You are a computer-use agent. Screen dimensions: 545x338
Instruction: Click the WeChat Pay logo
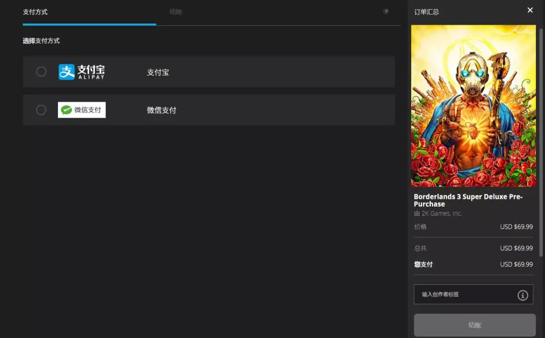click(82, 110)
